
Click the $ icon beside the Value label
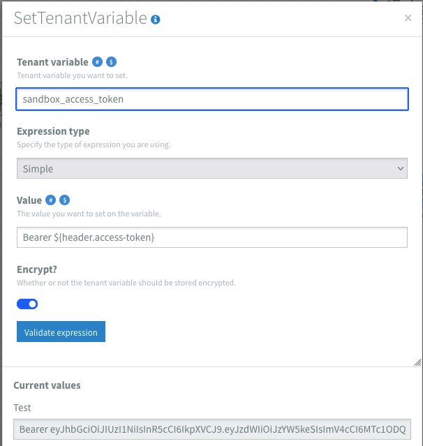(x=64, y=200)
